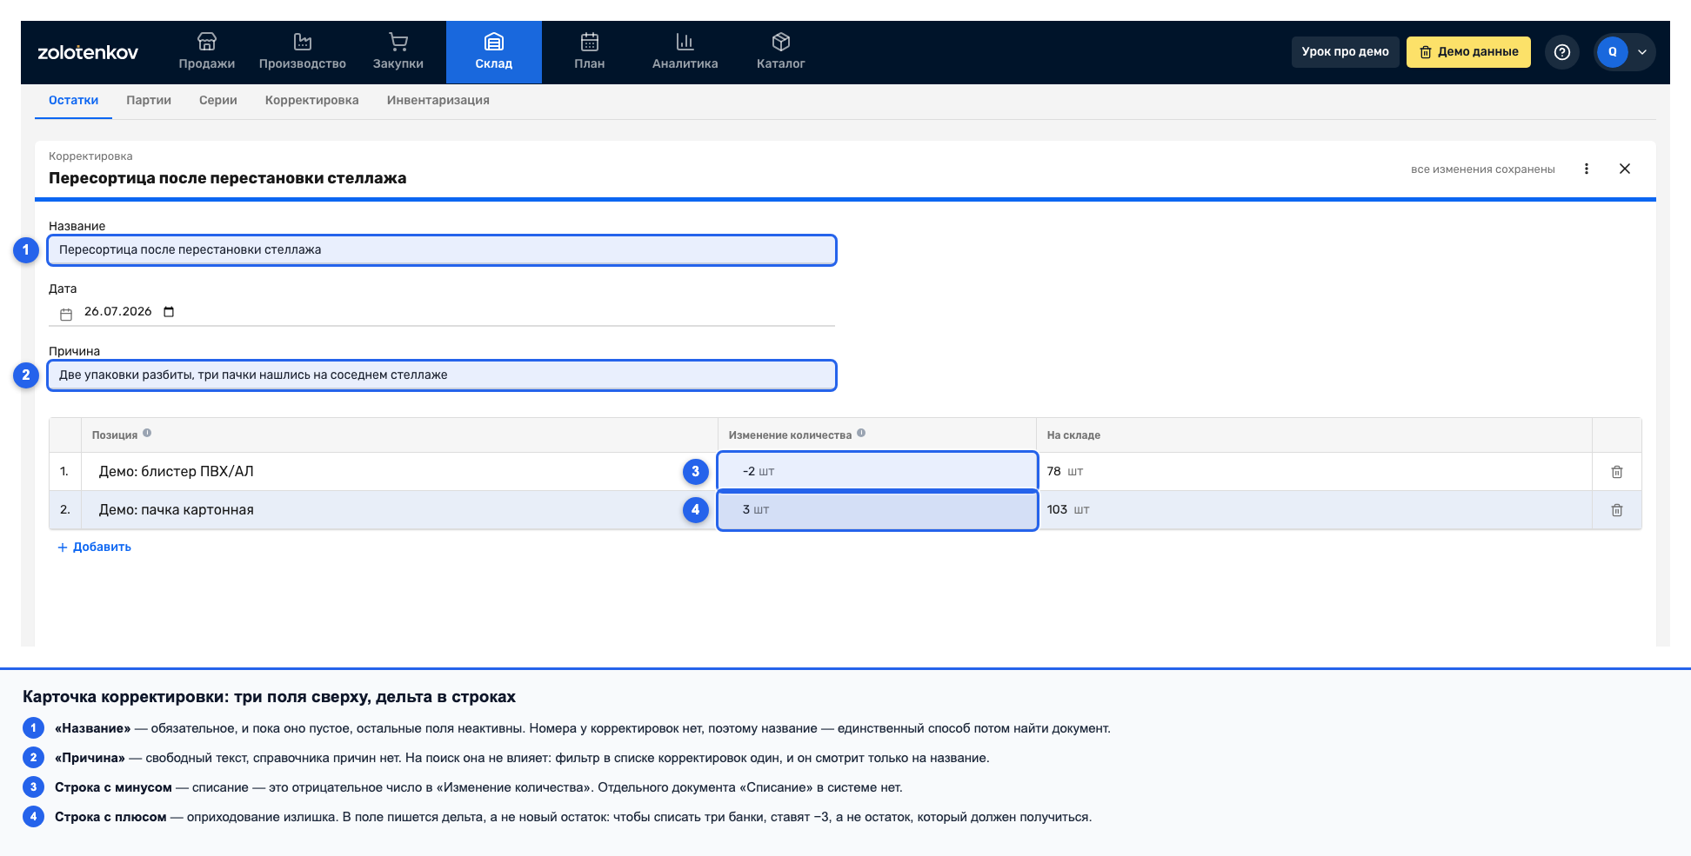Viewport: 1691px width, 856px height.
Task: Open the План section
Action: tap(589, 52)
